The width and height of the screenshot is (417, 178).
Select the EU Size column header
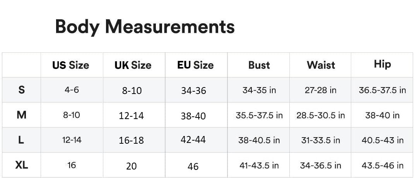click(195, 65)
